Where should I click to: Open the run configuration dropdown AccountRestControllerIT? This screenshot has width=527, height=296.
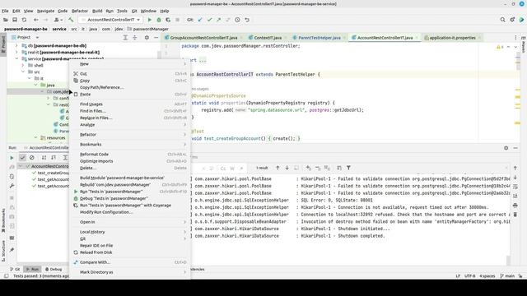pyautogui.click(x=111, y=20)
